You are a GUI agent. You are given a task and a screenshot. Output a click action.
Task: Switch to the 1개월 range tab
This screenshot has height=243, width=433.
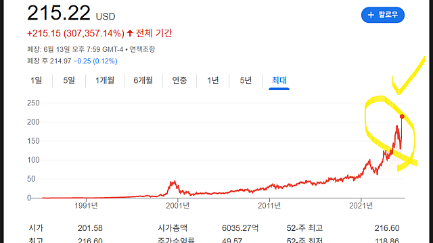(105, 80)
